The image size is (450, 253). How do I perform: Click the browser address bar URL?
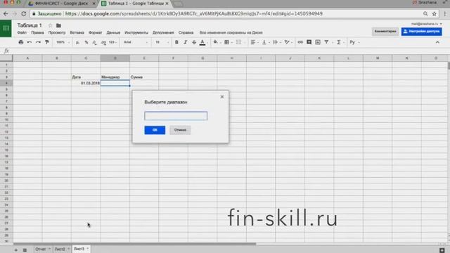(x=194, y=13)
